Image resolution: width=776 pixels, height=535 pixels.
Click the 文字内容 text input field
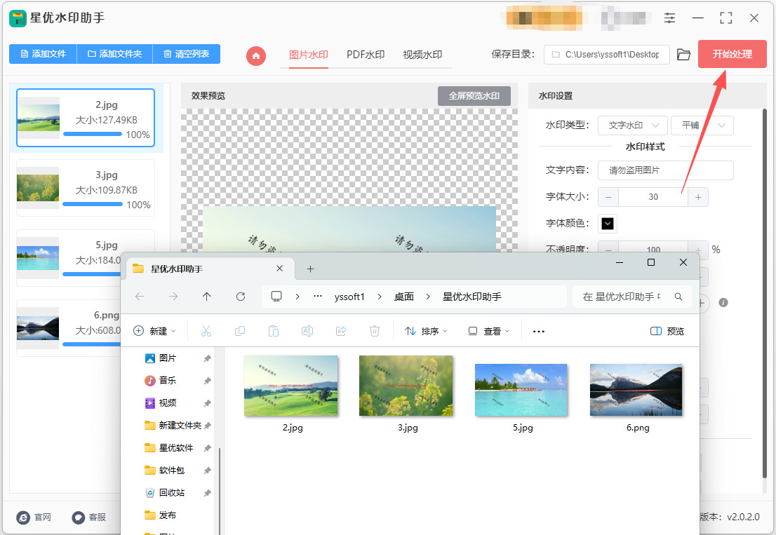click(665, 170)
